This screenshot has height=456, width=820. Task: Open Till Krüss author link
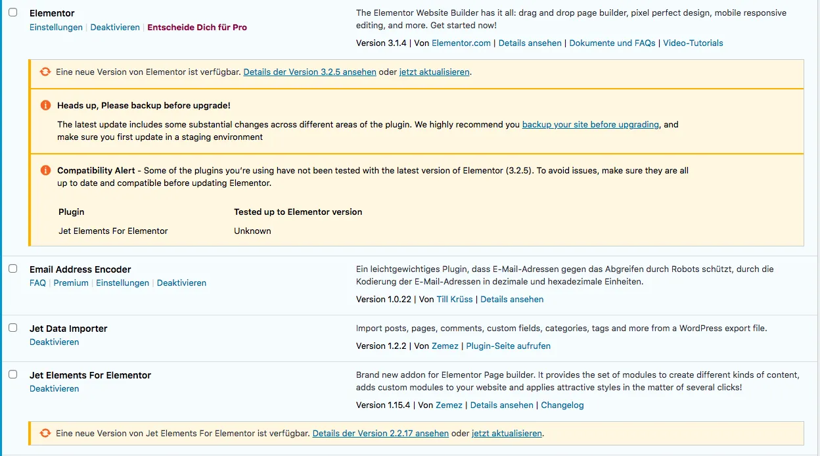455,300
